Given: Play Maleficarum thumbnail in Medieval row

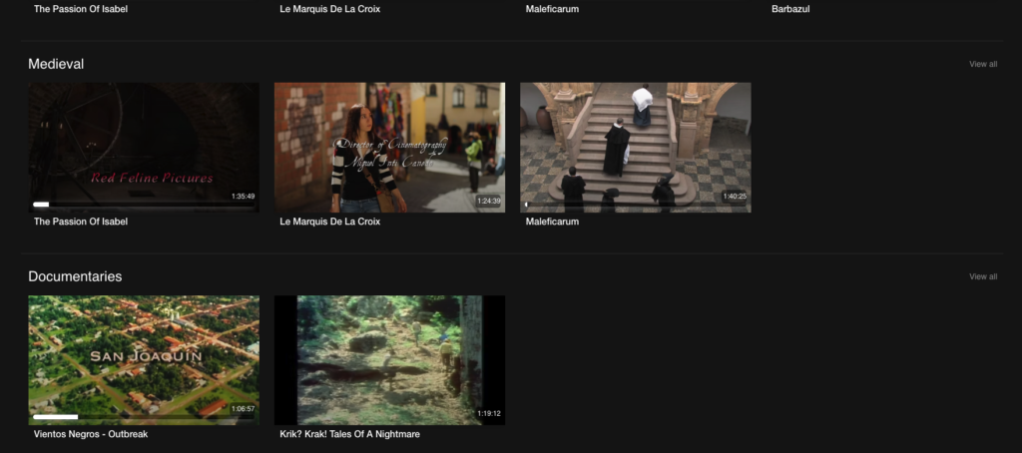Looking at the screenshot, I should click(636, 148).
